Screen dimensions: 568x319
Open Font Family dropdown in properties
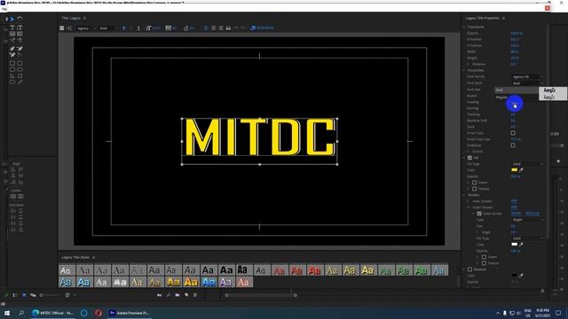click(527, 77)
